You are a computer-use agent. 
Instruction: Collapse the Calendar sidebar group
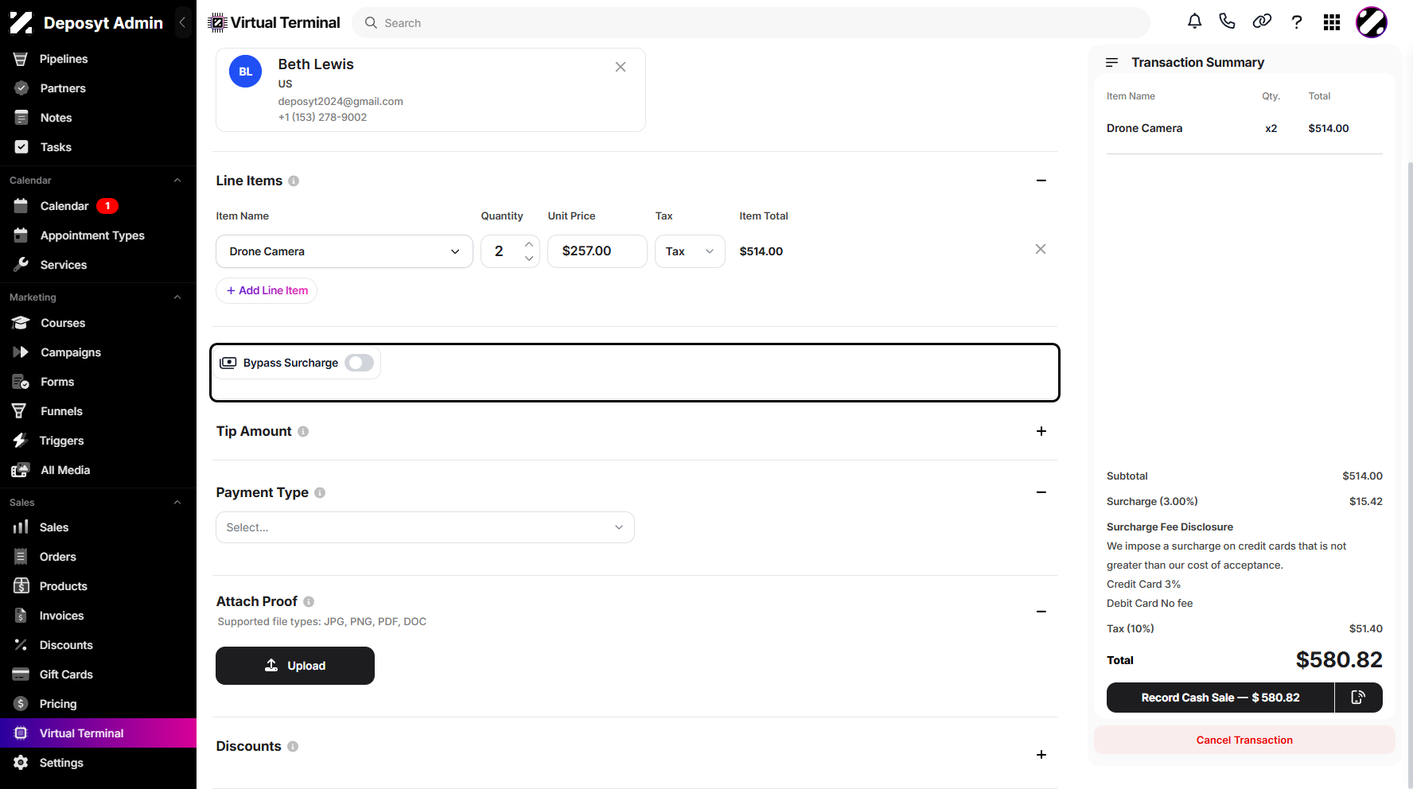pos(177,181)
